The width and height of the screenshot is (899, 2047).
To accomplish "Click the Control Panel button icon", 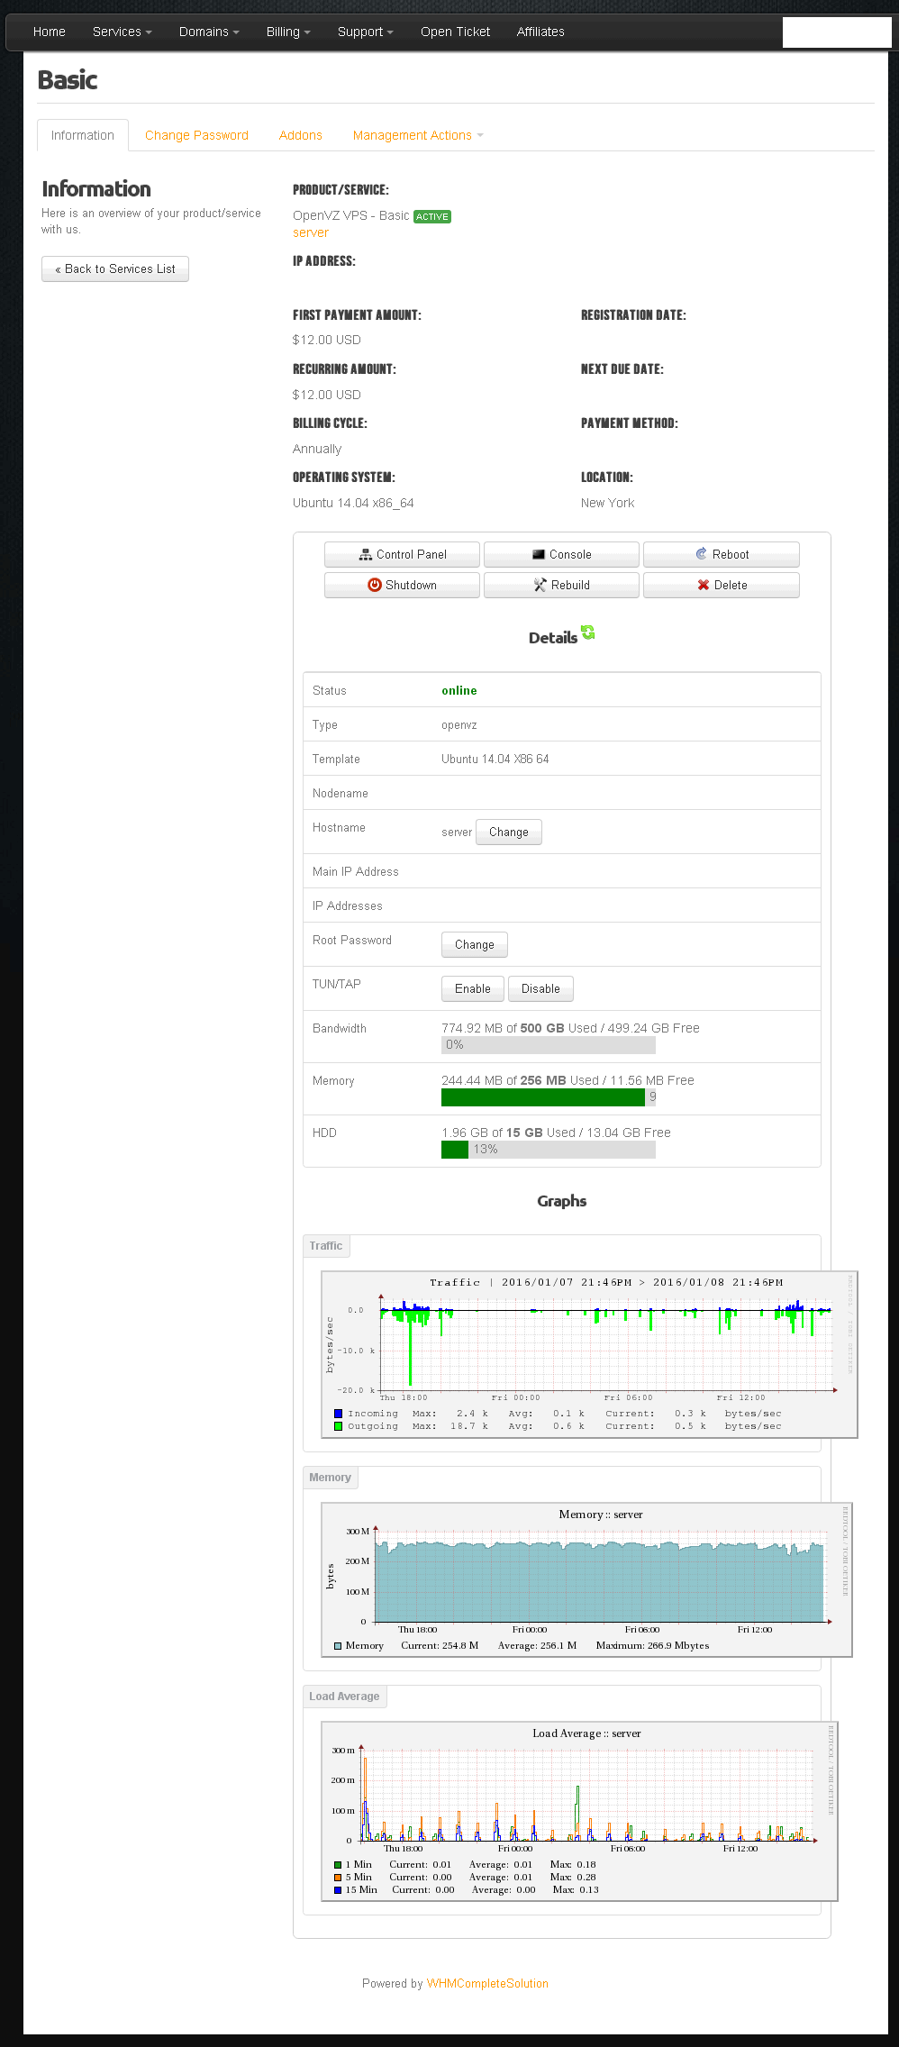I will (x=366, y=555).
